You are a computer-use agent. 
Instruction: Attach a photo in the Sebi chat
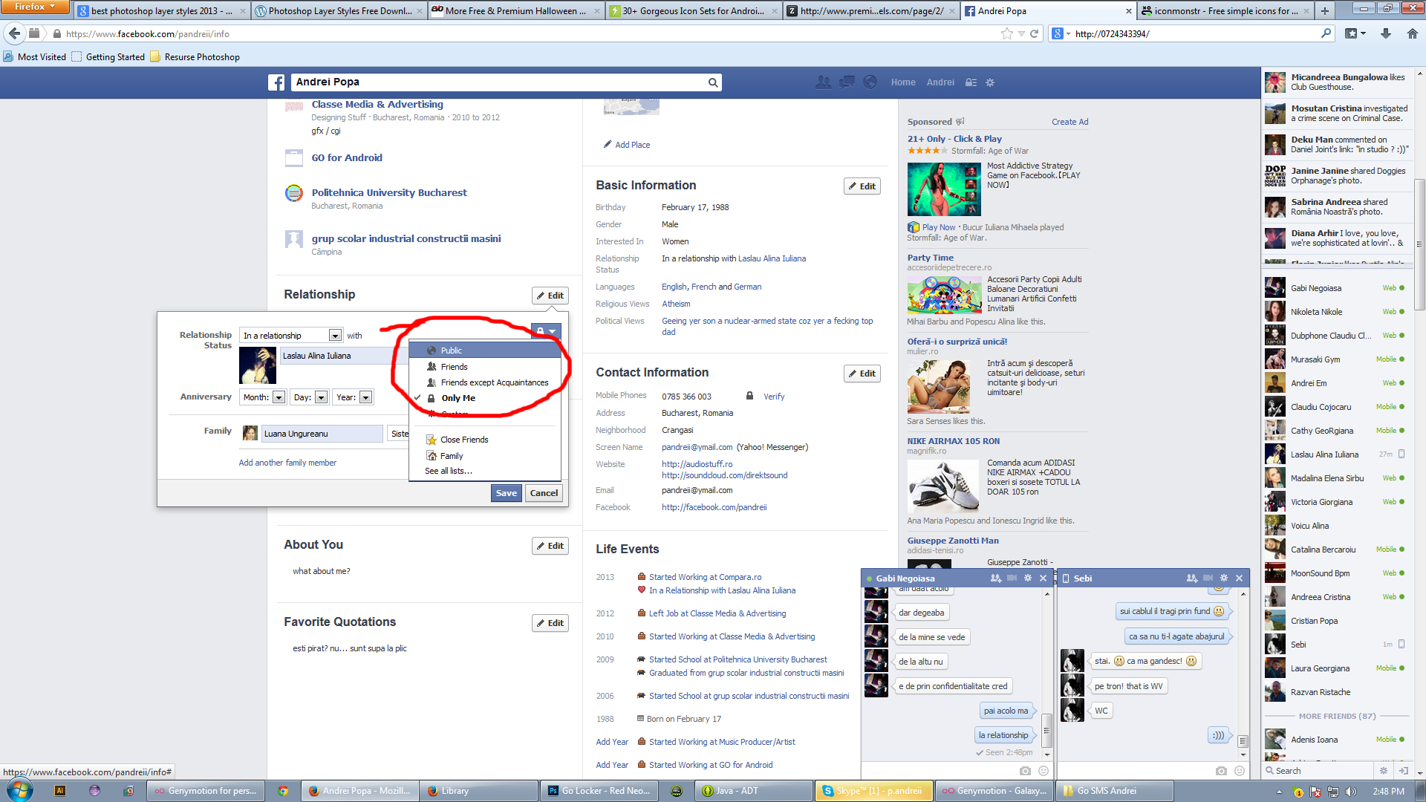coord(1221,771)
